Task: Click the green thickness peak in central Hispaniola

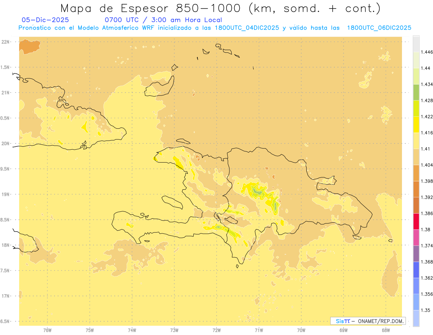Action: (x=257, y=191)
